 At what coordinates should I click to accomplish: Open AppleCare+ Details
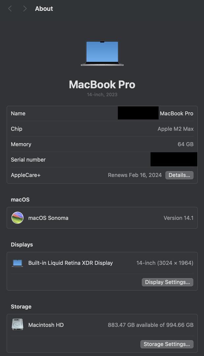point(179,175)
